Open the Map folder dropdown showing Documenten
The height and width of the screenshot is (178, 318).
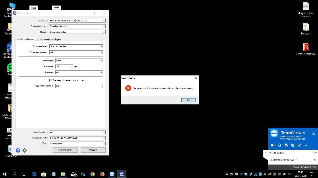(77, 144)
